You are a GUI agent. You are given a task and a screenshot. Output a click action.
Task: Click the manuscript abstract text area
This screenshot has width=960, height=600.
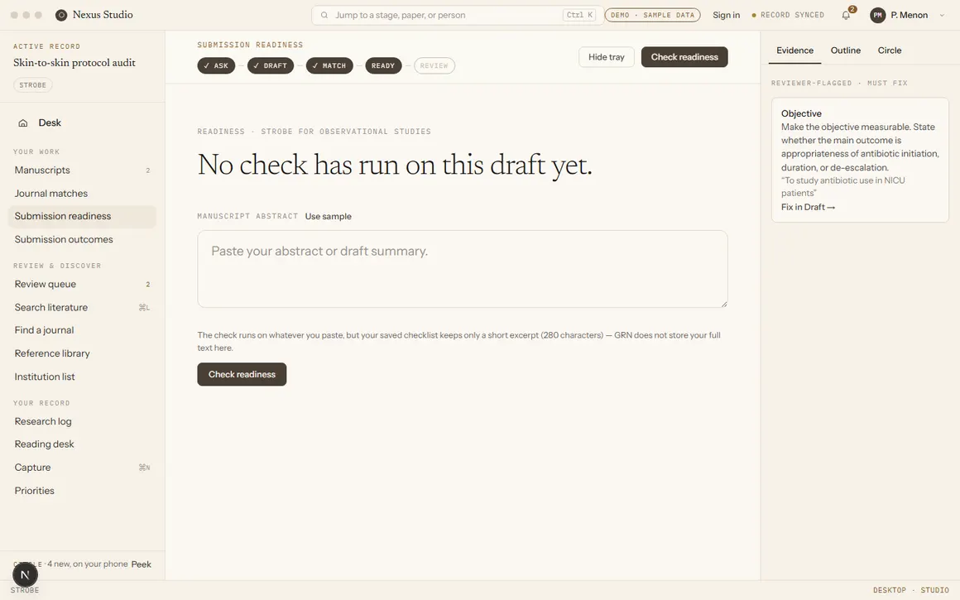(x=463, y=269)
